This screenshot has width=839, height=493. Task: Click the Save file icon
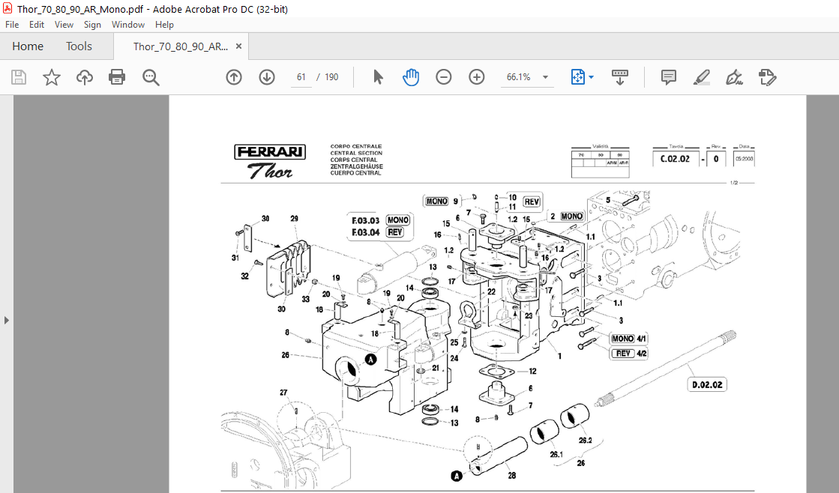point(19,77)
